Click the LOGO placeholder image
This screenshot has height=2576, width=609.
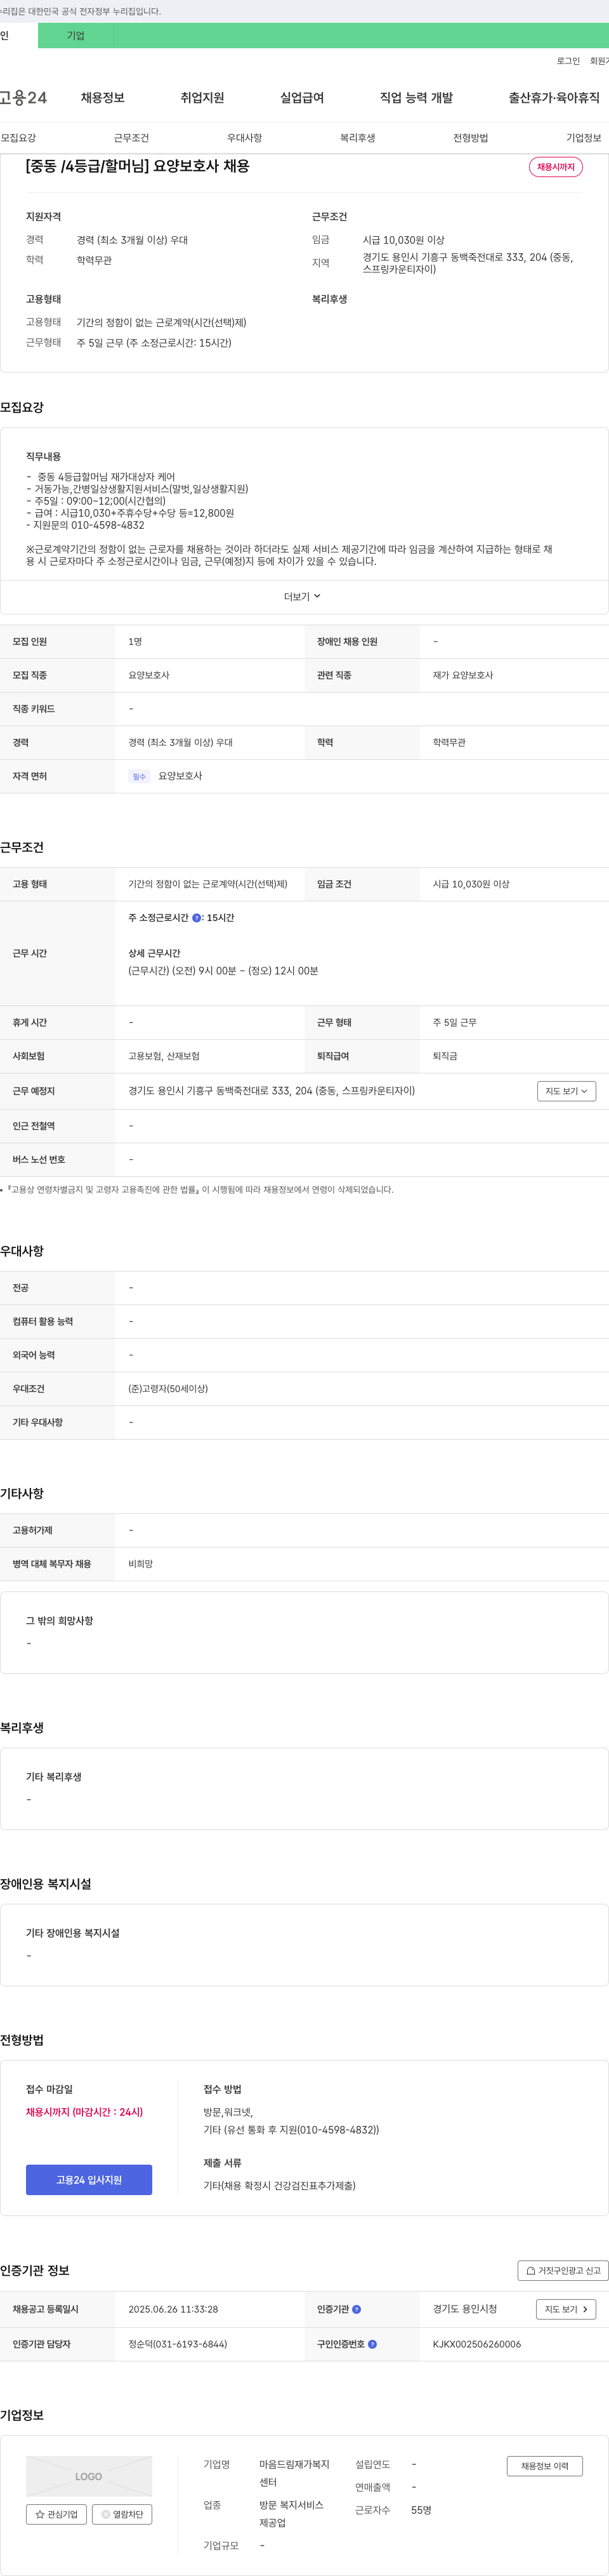89,2476
